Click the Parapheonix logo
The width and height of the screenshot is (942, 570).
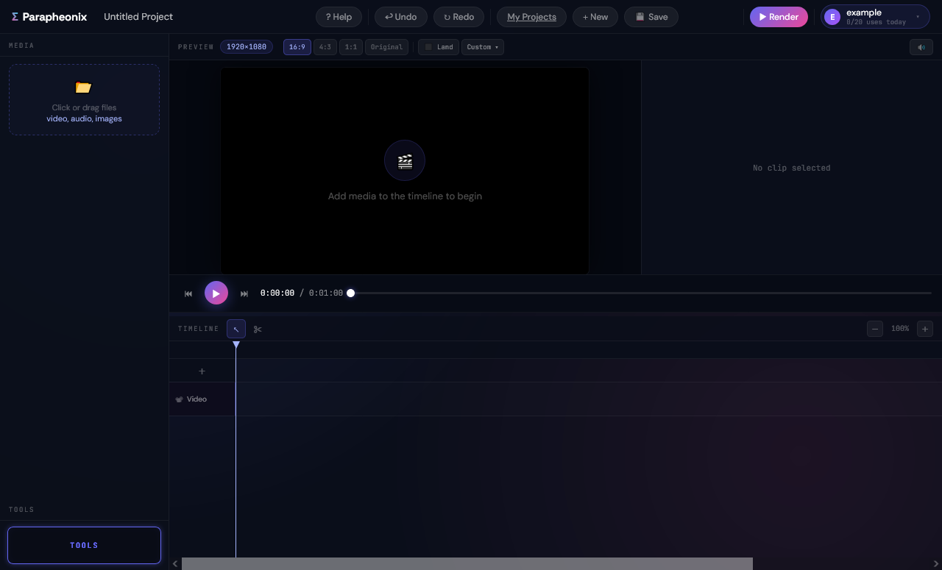tap(49, 16)
